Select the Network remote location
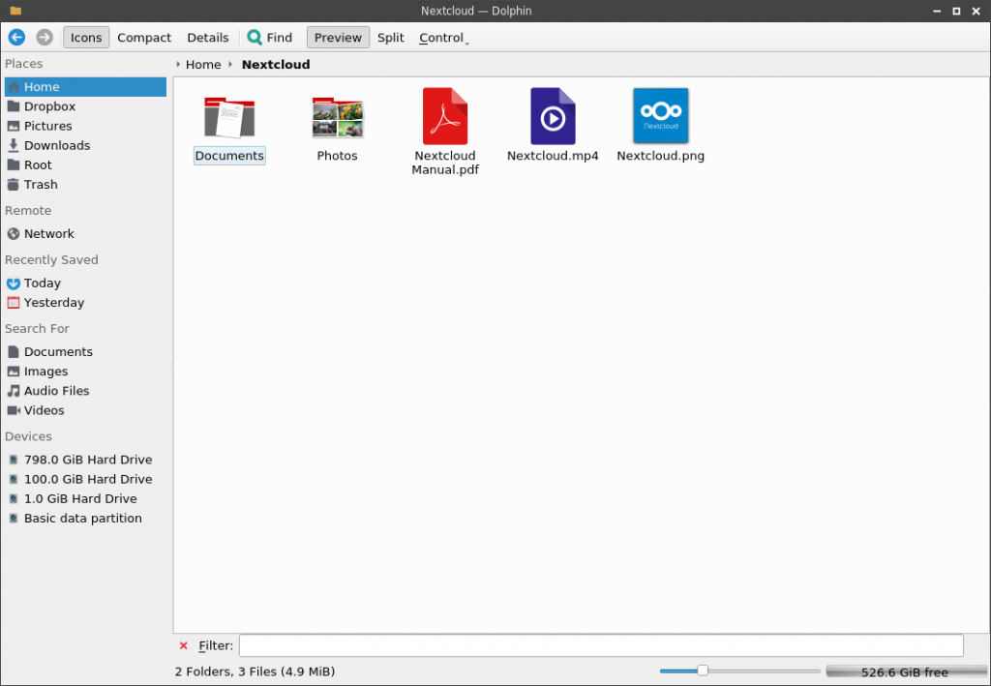The width and height of the screenshot is (991, 686). pyautogui.click(x=48, y=233)
